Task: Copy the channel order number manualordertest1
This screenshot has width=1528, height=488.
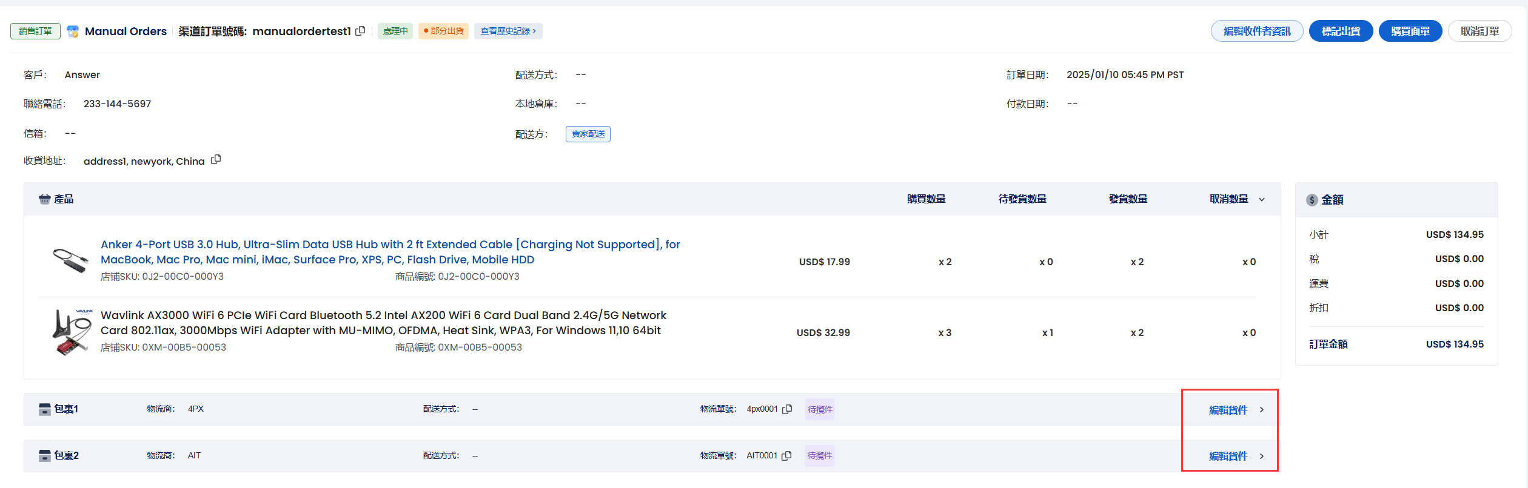Action: point(360,31)
